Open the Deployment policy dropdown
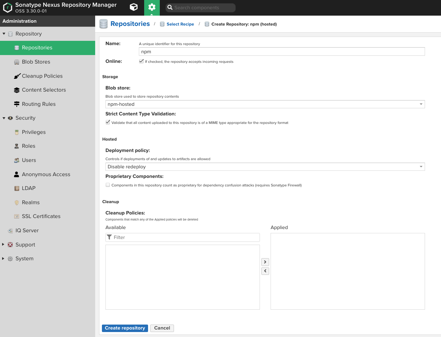This screenshot has height=337, width=441. 265,167
